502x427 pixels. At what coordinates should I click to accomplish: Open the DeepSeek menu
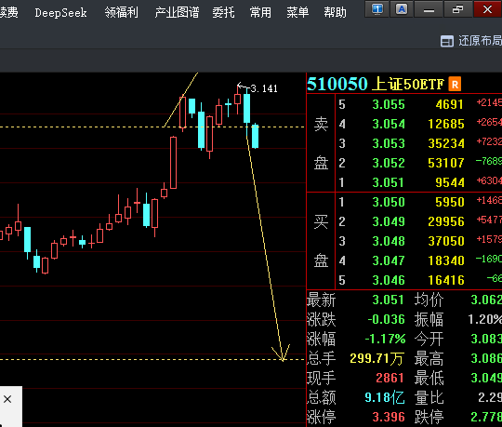click(x=60, y=13)
